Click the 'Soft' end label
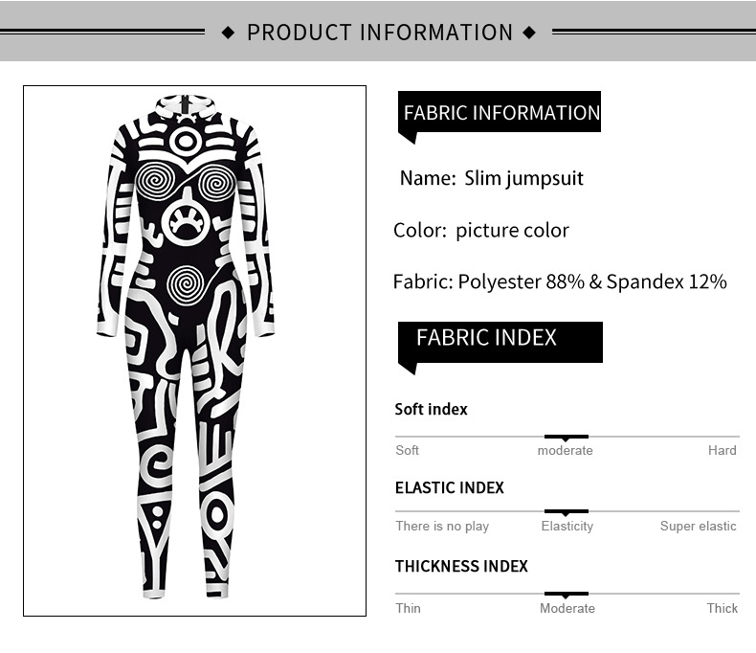The width and height of the screenshot is (756, 653). [x=407, y=450]
